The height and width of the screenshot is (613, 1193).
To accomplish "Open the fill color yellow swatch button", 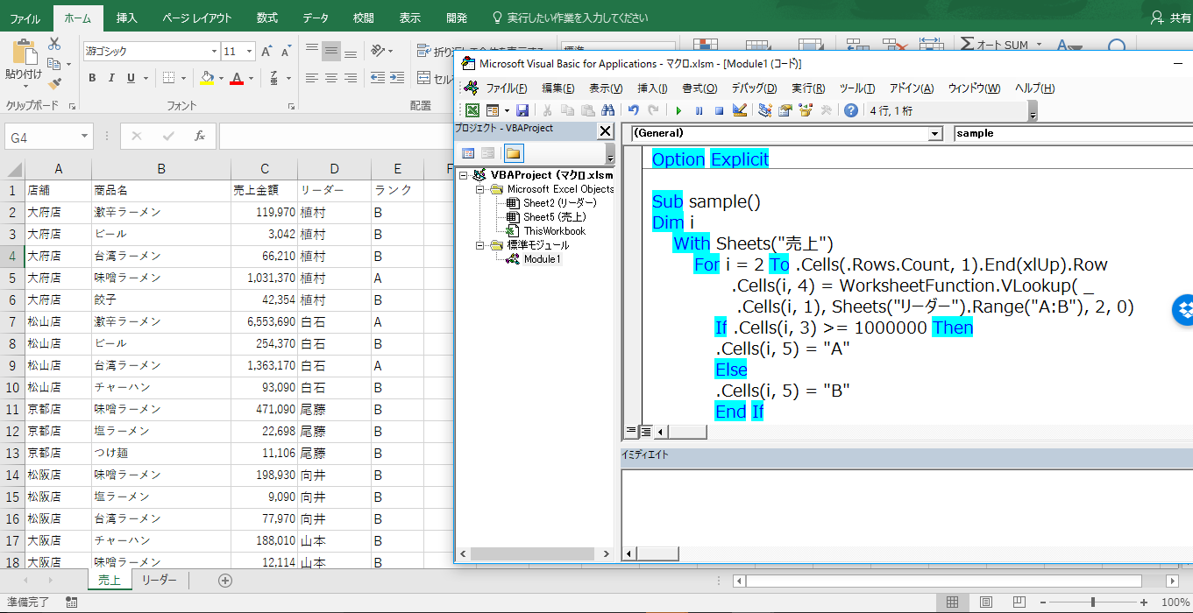I will tap(207, 78).
